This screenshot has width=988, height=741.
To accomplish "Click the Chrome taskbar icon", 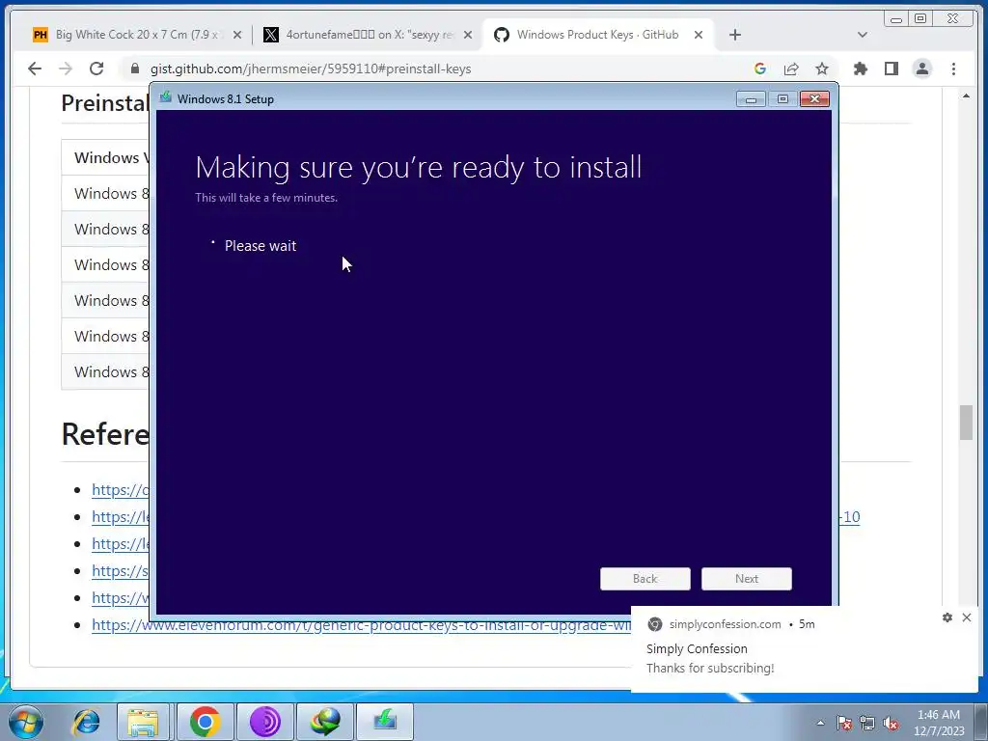I will (x=205, y=722).
